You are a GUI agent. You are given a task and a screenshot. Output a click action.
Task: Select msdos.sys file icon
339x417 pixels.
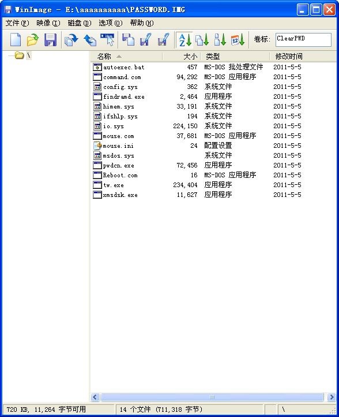(x=97, y=155)
